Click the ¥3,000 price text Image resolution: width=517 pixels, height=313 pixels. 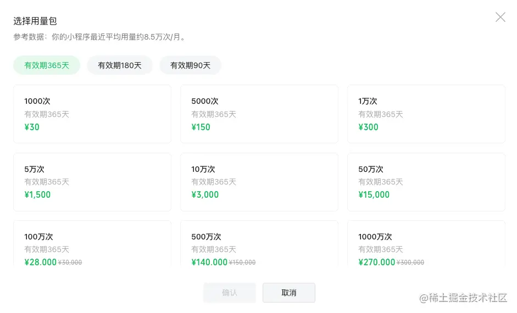tap(205, 195)
